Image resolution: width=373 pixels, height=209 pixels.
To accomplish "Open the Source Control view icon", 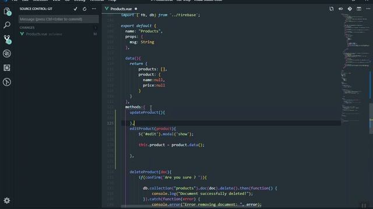I will [x=7, y=39].
